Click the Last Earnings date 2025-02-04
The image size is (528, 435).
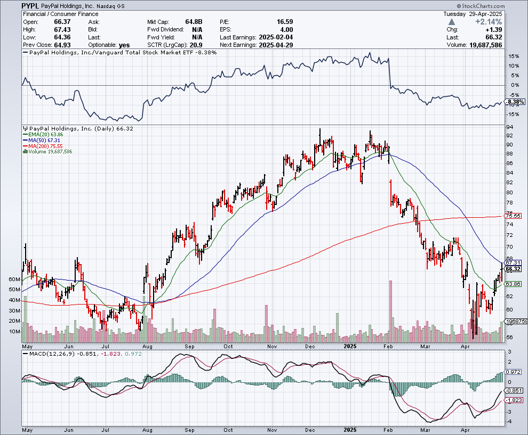[x=276, y=37]
